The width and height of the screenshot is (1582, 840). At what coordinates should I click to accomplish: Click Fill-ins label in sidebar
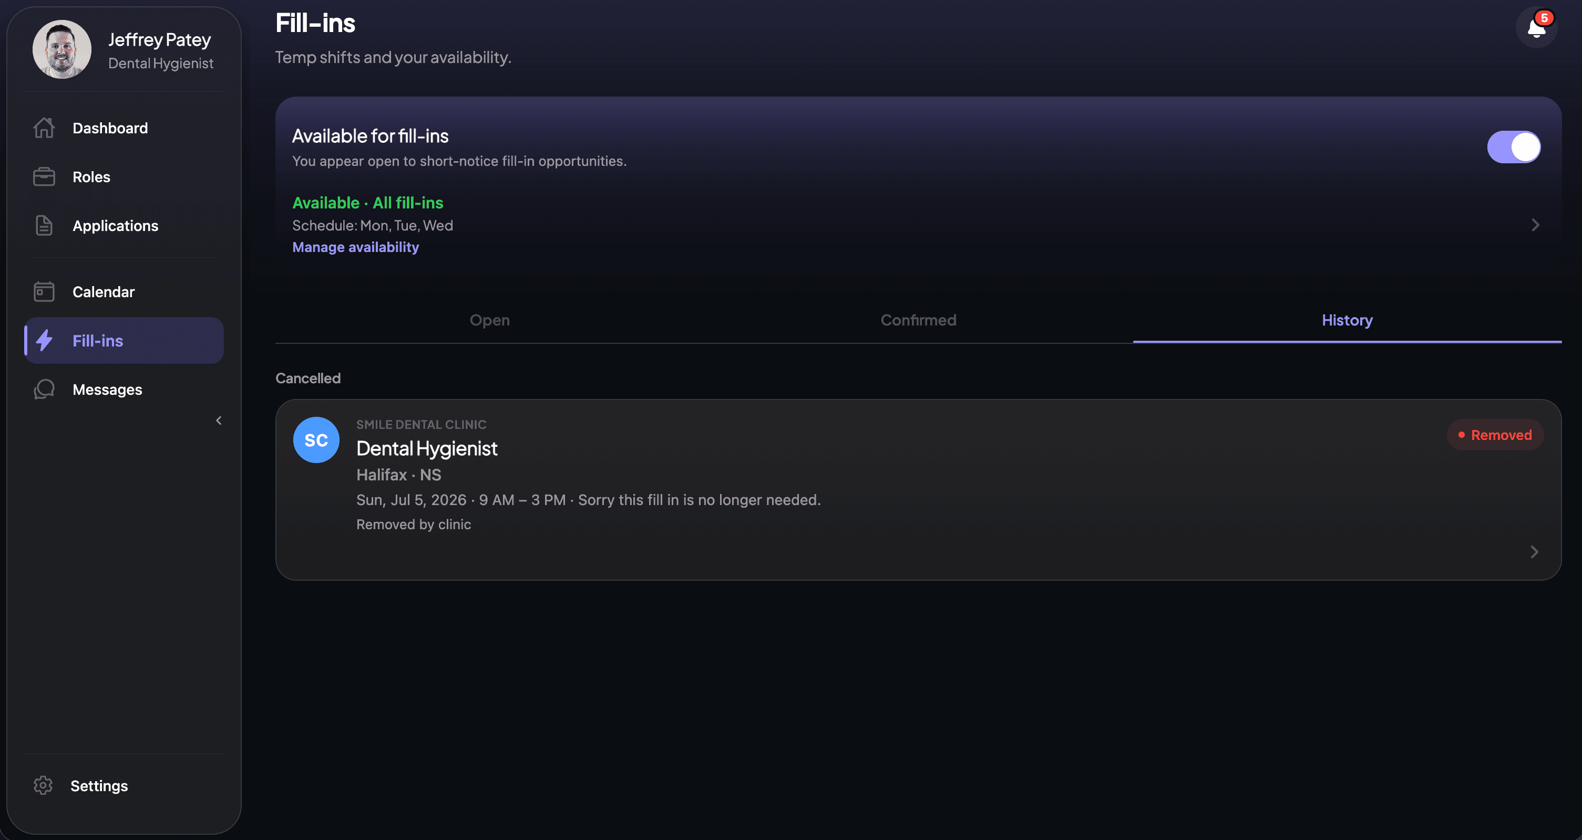[98, 341]
